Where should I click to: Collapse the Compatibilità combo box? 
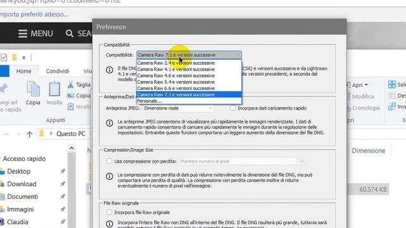coord(189,55)
